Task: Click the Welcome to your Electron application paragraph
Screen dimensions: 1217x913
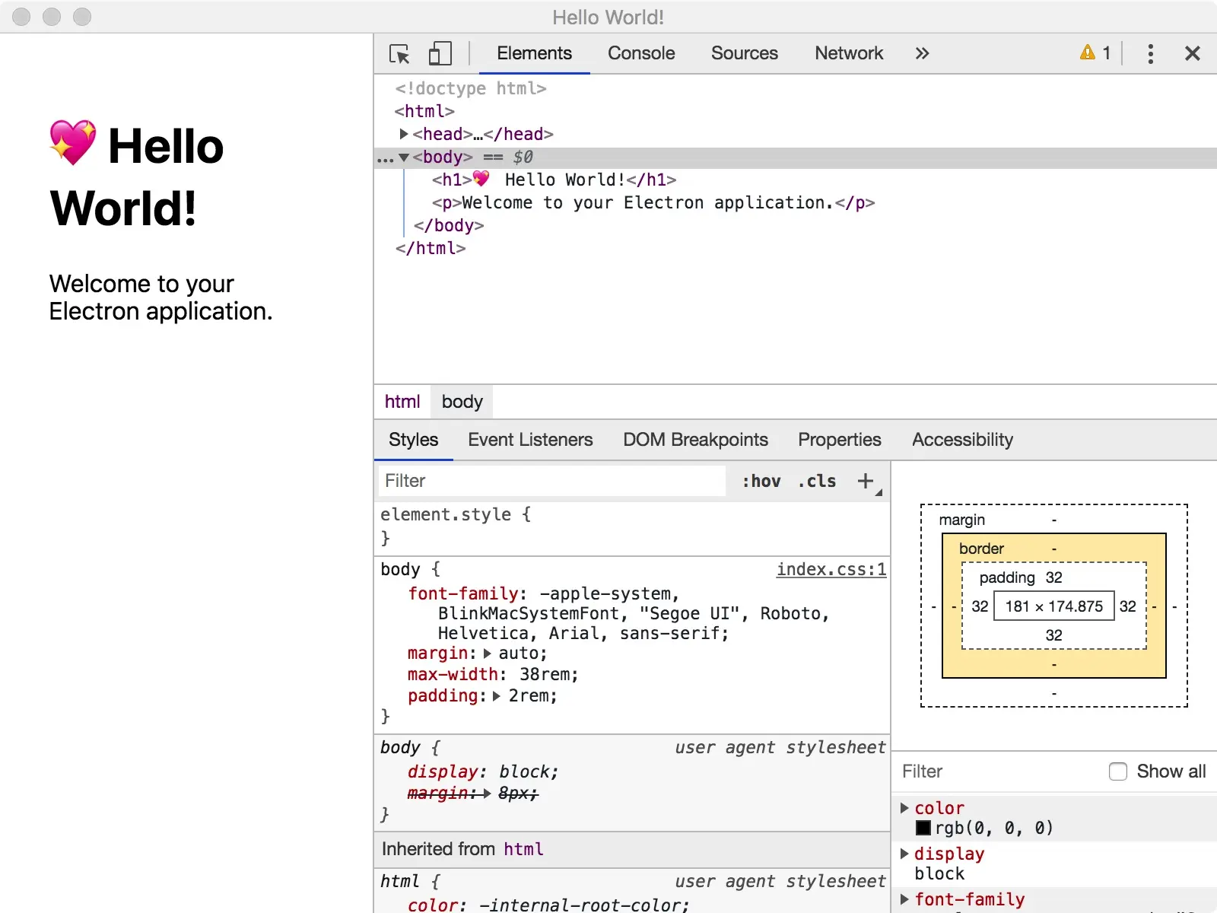Action: tap(160, 297)
